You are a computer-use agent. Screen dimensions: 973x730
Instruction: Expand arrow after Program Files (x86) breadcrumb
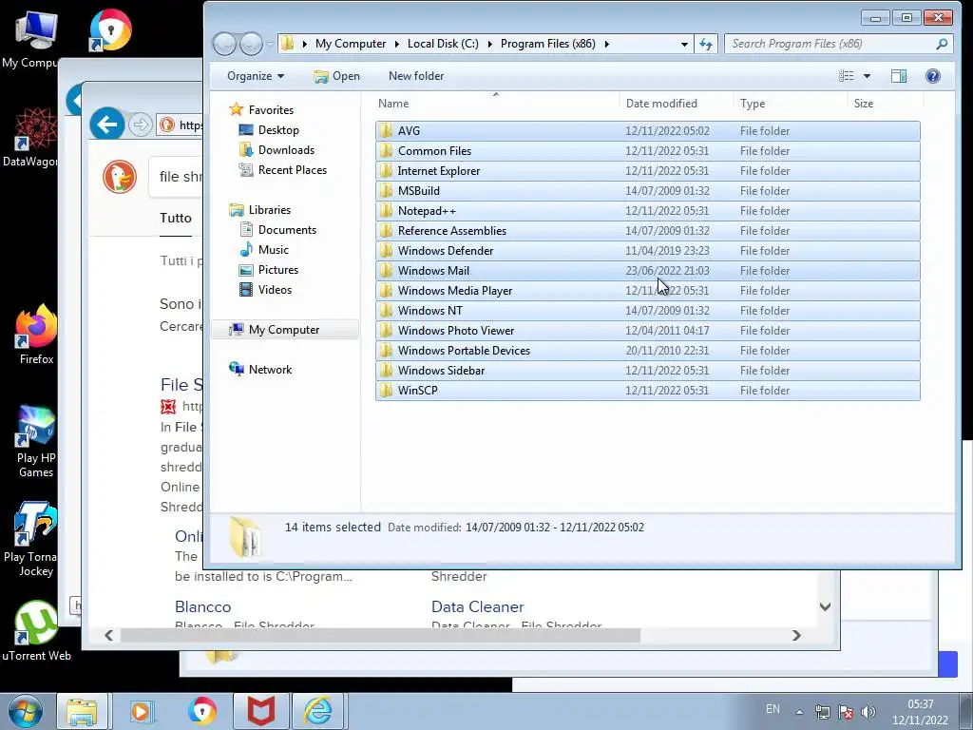pos(606,44)
